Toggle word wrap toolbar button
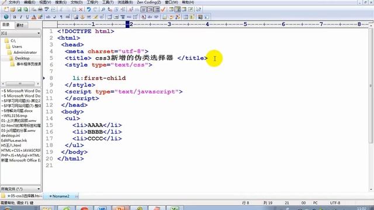374x210 pixels. click(x=144, y=9)
